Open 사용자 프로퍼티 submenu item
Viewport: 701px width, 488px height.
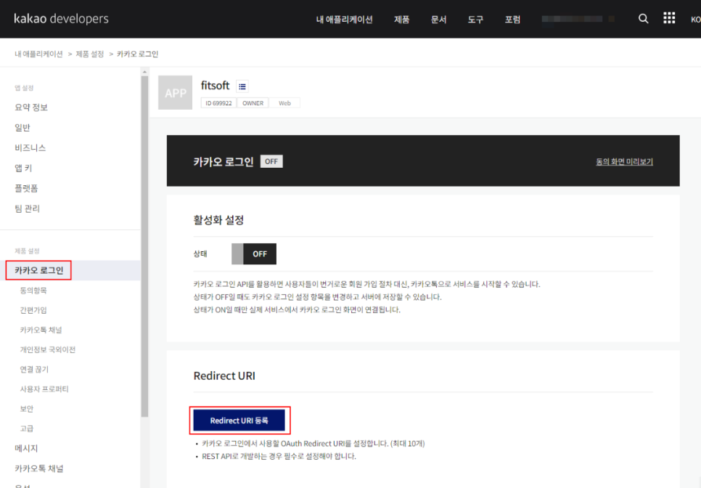pyautogui.click(x=44, y=389)
